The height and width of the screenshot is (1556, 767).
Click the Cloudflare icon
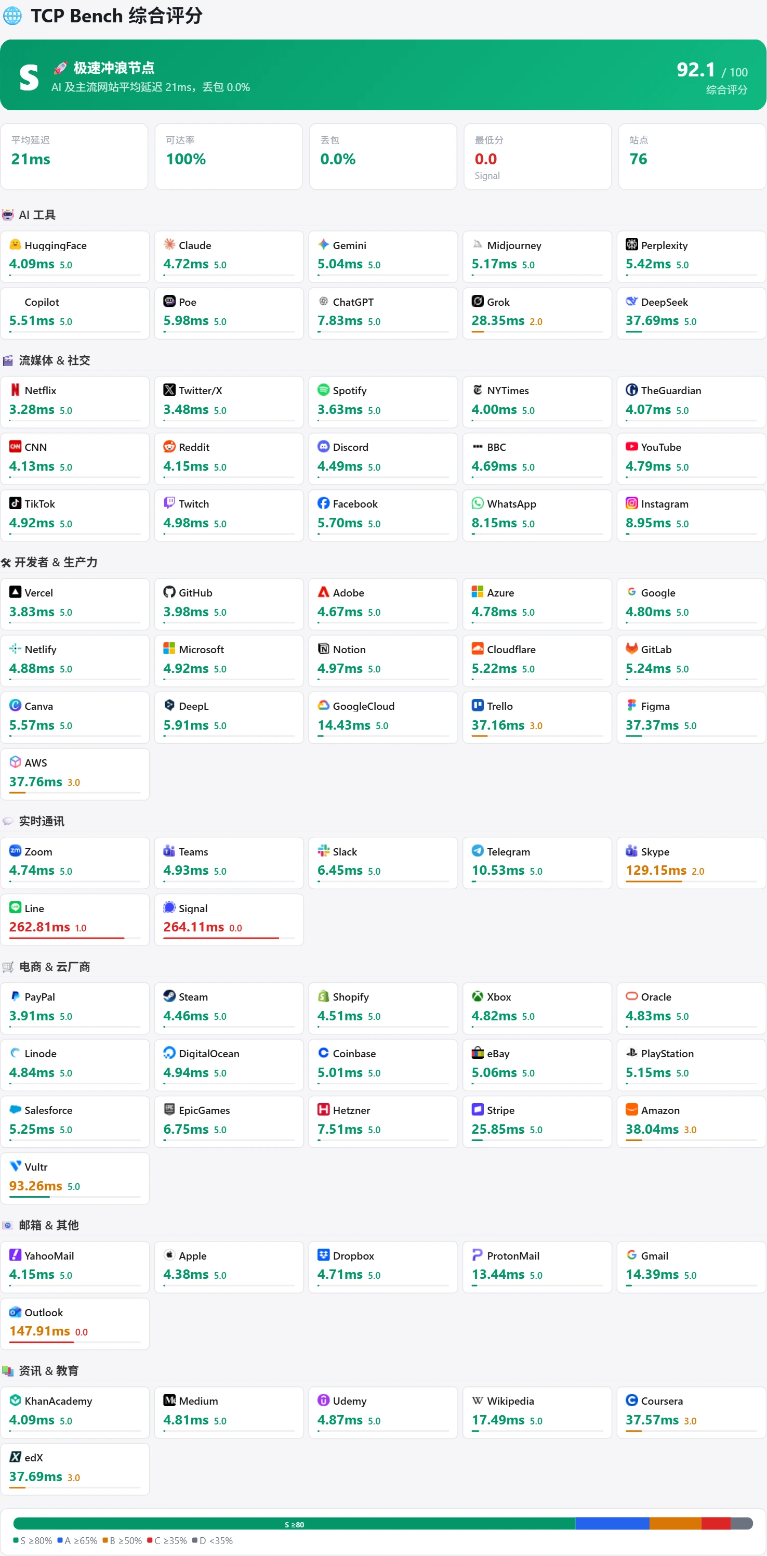[x=478, y=649]
